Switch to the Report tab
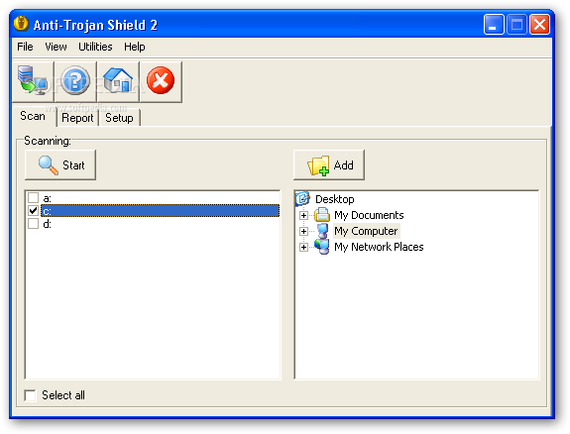 77,118
